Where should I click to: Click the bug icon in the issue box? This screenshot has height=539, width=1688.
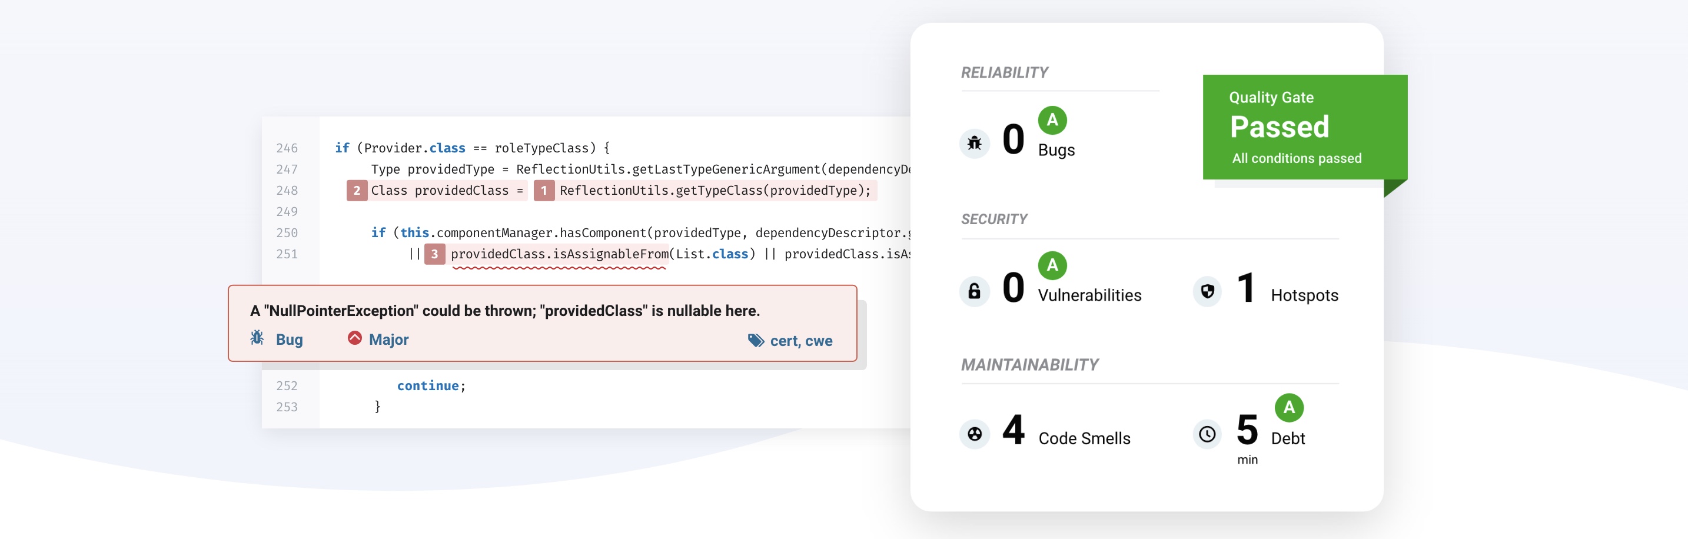(x=257, y=337)
